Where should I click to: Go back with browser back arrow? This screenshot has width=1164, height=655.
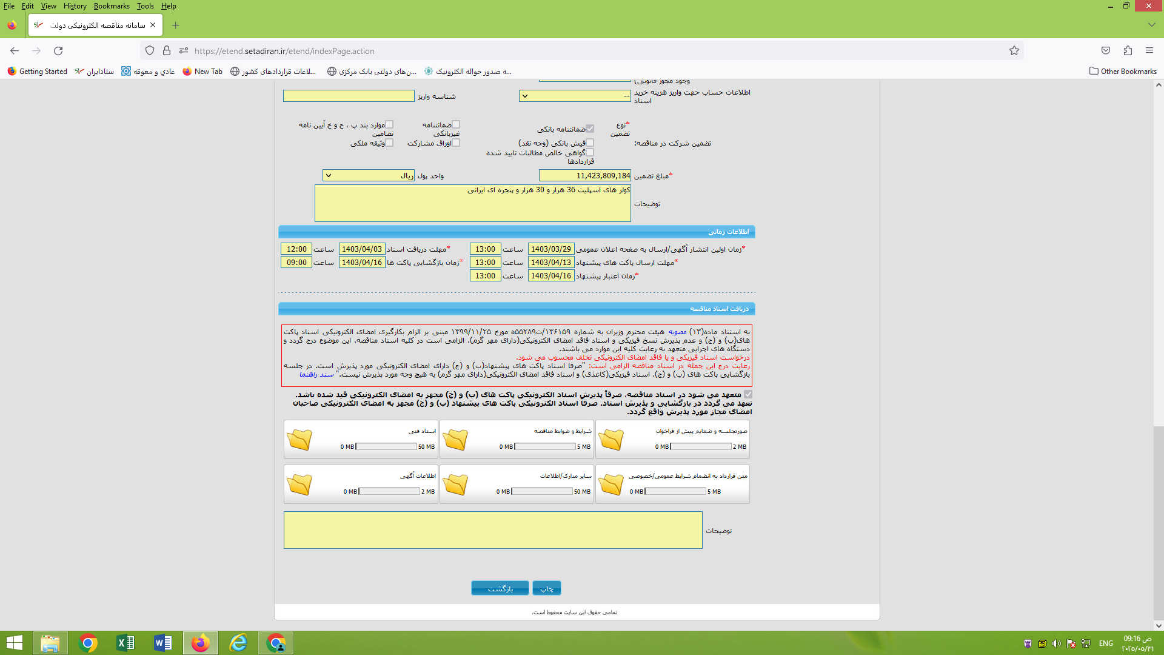tap(15, 51)
